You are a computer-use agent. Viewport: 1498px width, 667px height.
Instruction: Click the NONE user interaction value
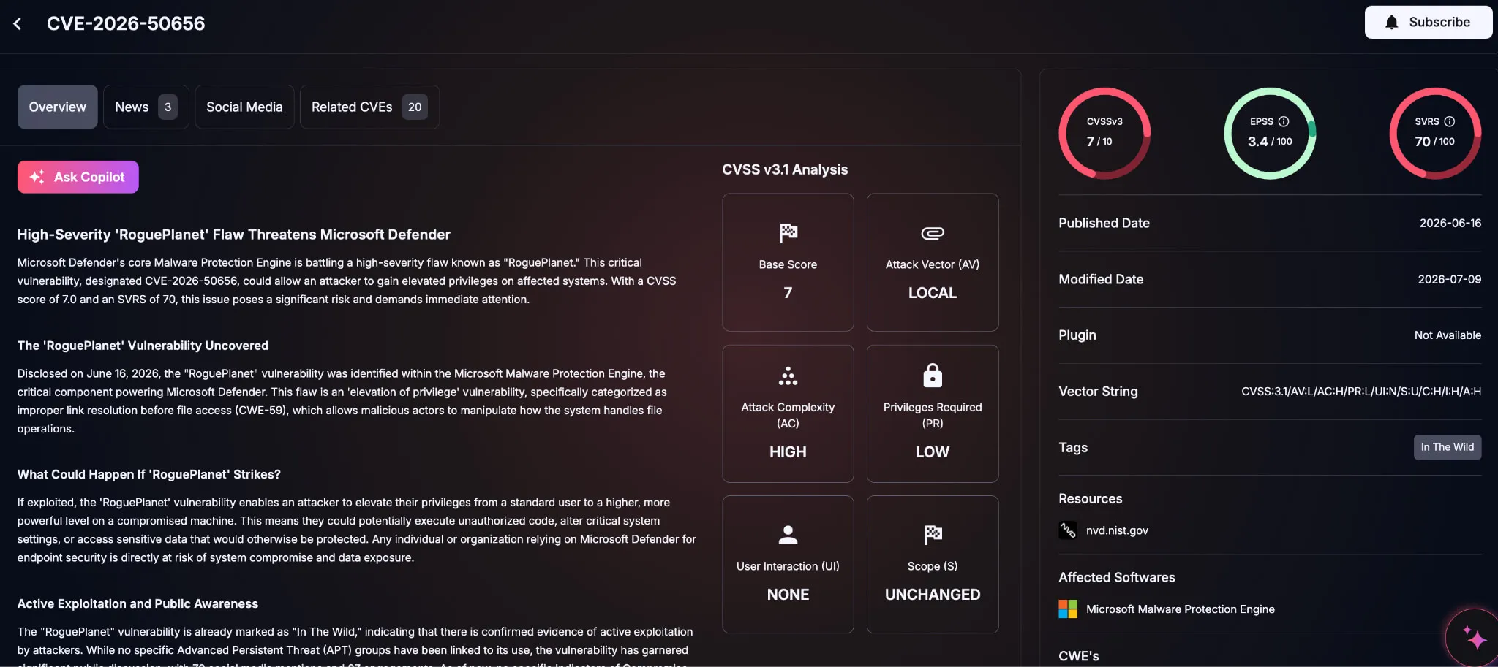[788, 595]
